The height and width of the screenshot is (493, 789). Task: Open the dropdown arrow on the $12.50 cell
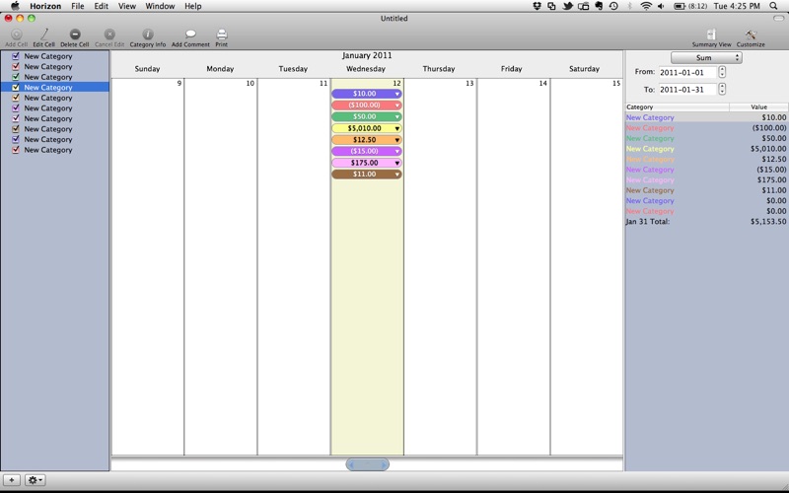[397, 140]
